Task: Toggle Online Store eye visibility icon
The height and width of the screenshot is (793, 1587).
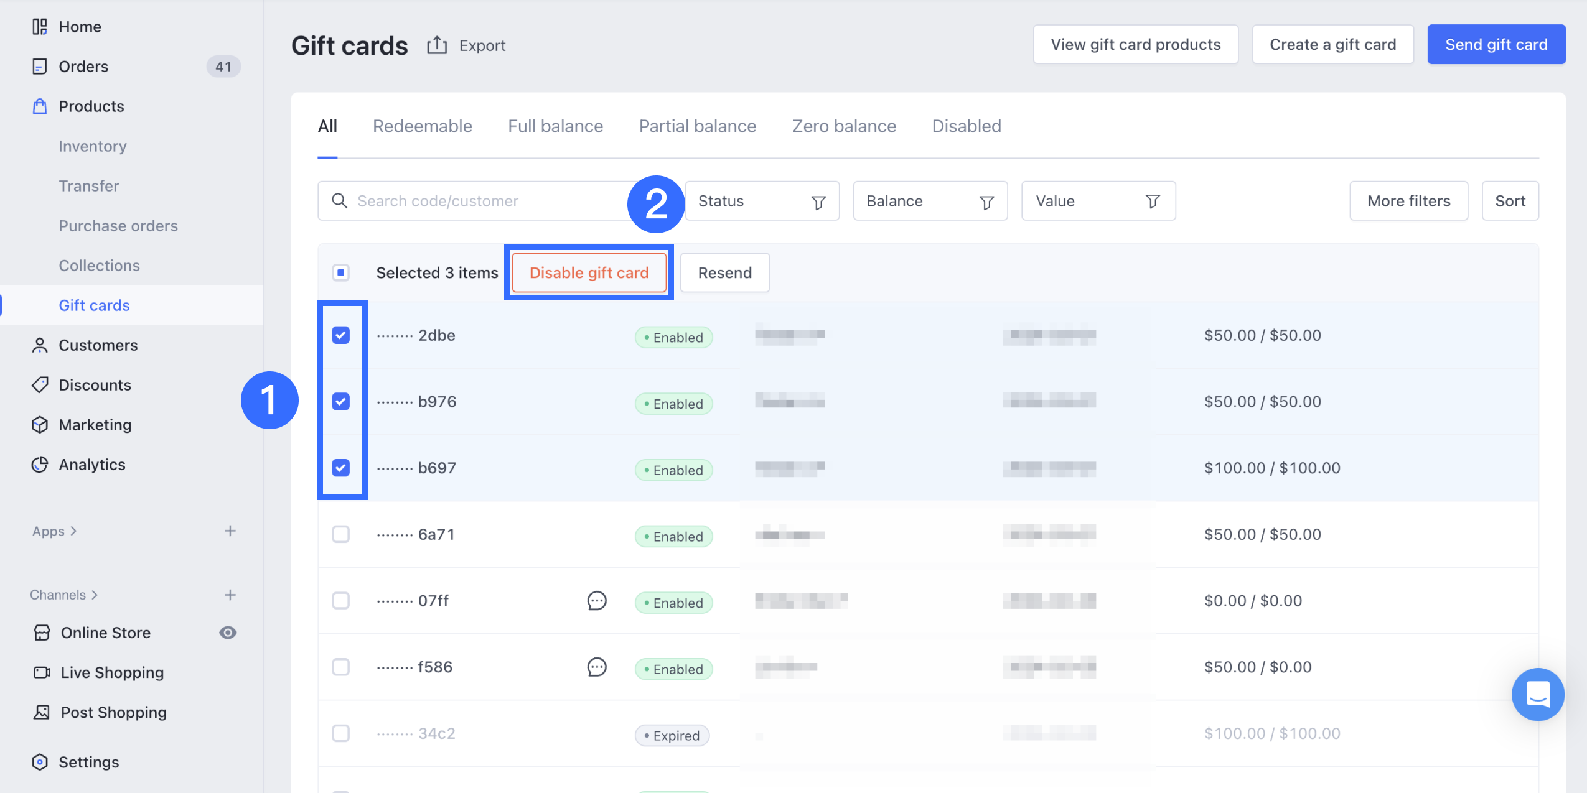Action: (228, 633)
